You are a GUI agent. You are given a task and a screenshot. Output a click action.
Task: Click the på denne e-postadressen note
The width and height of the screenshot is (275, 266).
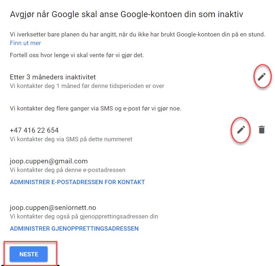[68, 170]
